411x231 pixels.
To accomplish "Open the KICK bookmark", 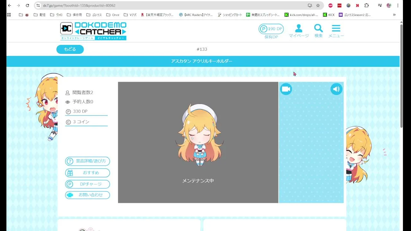I will [x=329, y=15].
